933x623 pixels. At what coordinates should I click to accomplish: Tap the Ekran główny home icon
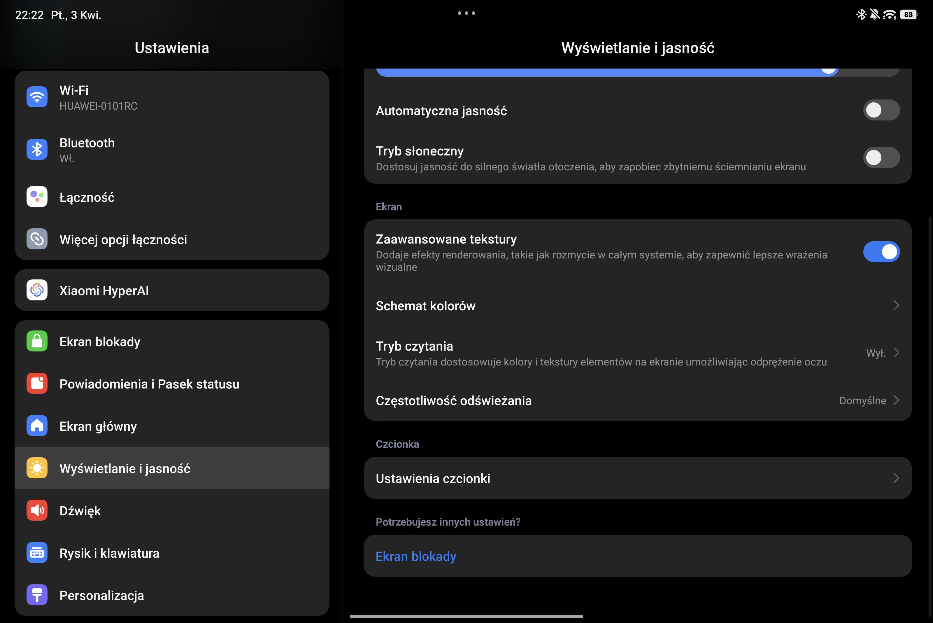37,426
